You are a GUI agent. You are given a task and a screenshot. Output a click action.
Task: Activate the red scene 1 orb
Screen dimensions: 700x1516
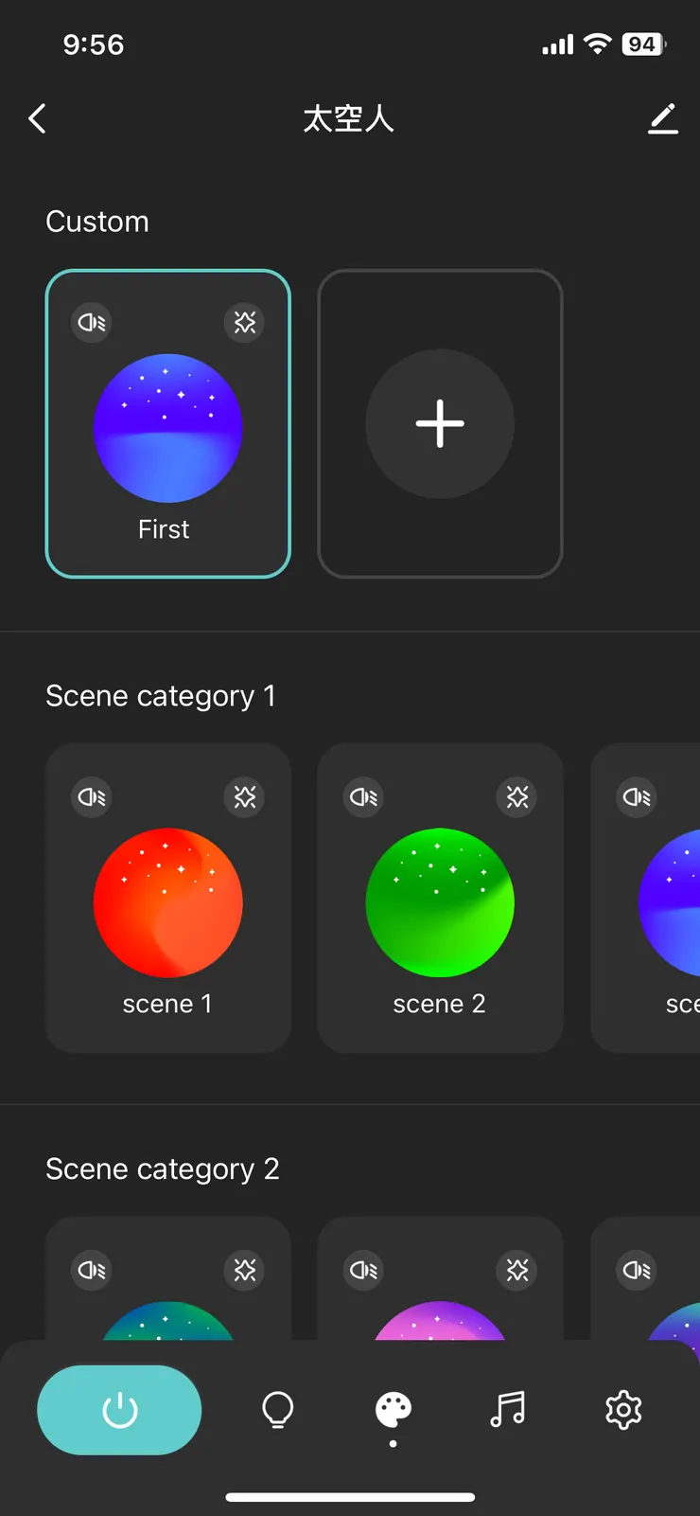[167, 902]
